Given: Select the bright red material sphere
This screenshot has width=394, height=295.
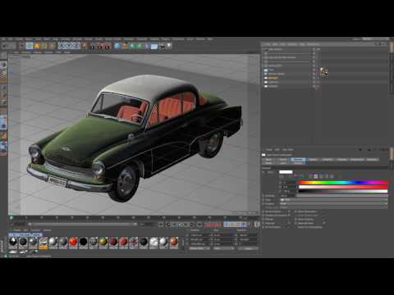Looking at the screenshot, I should (73, 242).
